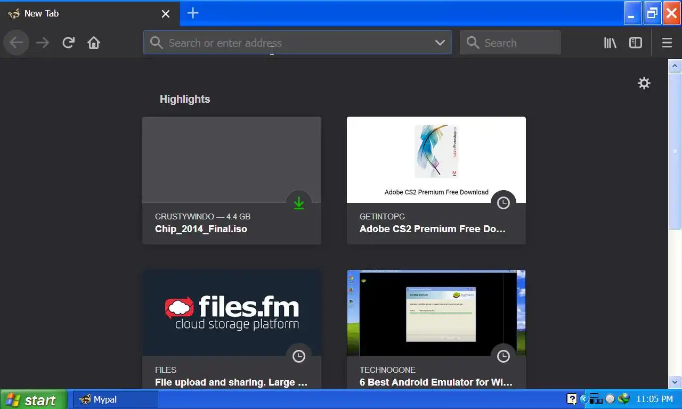
Task: Click the Chip_2014_Final.iso title
Action: click(201, 229)
